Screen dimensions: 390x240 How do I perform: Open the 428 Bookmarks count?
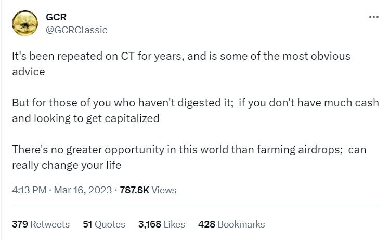[231, 224]
